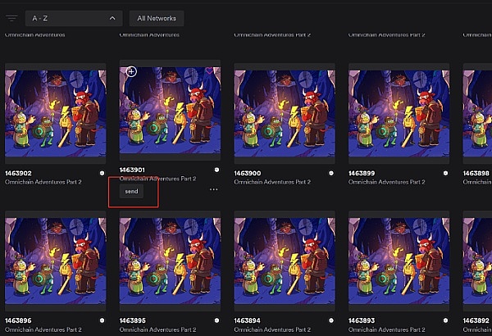Click the network badge icon beside 1463902

(x=102, y=173)
